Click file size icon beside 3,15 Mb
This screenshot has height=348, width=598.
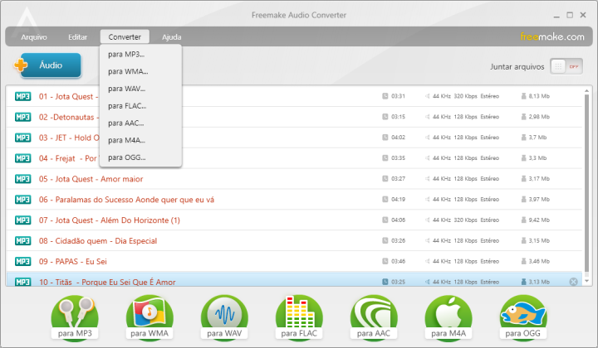point(523,240)
